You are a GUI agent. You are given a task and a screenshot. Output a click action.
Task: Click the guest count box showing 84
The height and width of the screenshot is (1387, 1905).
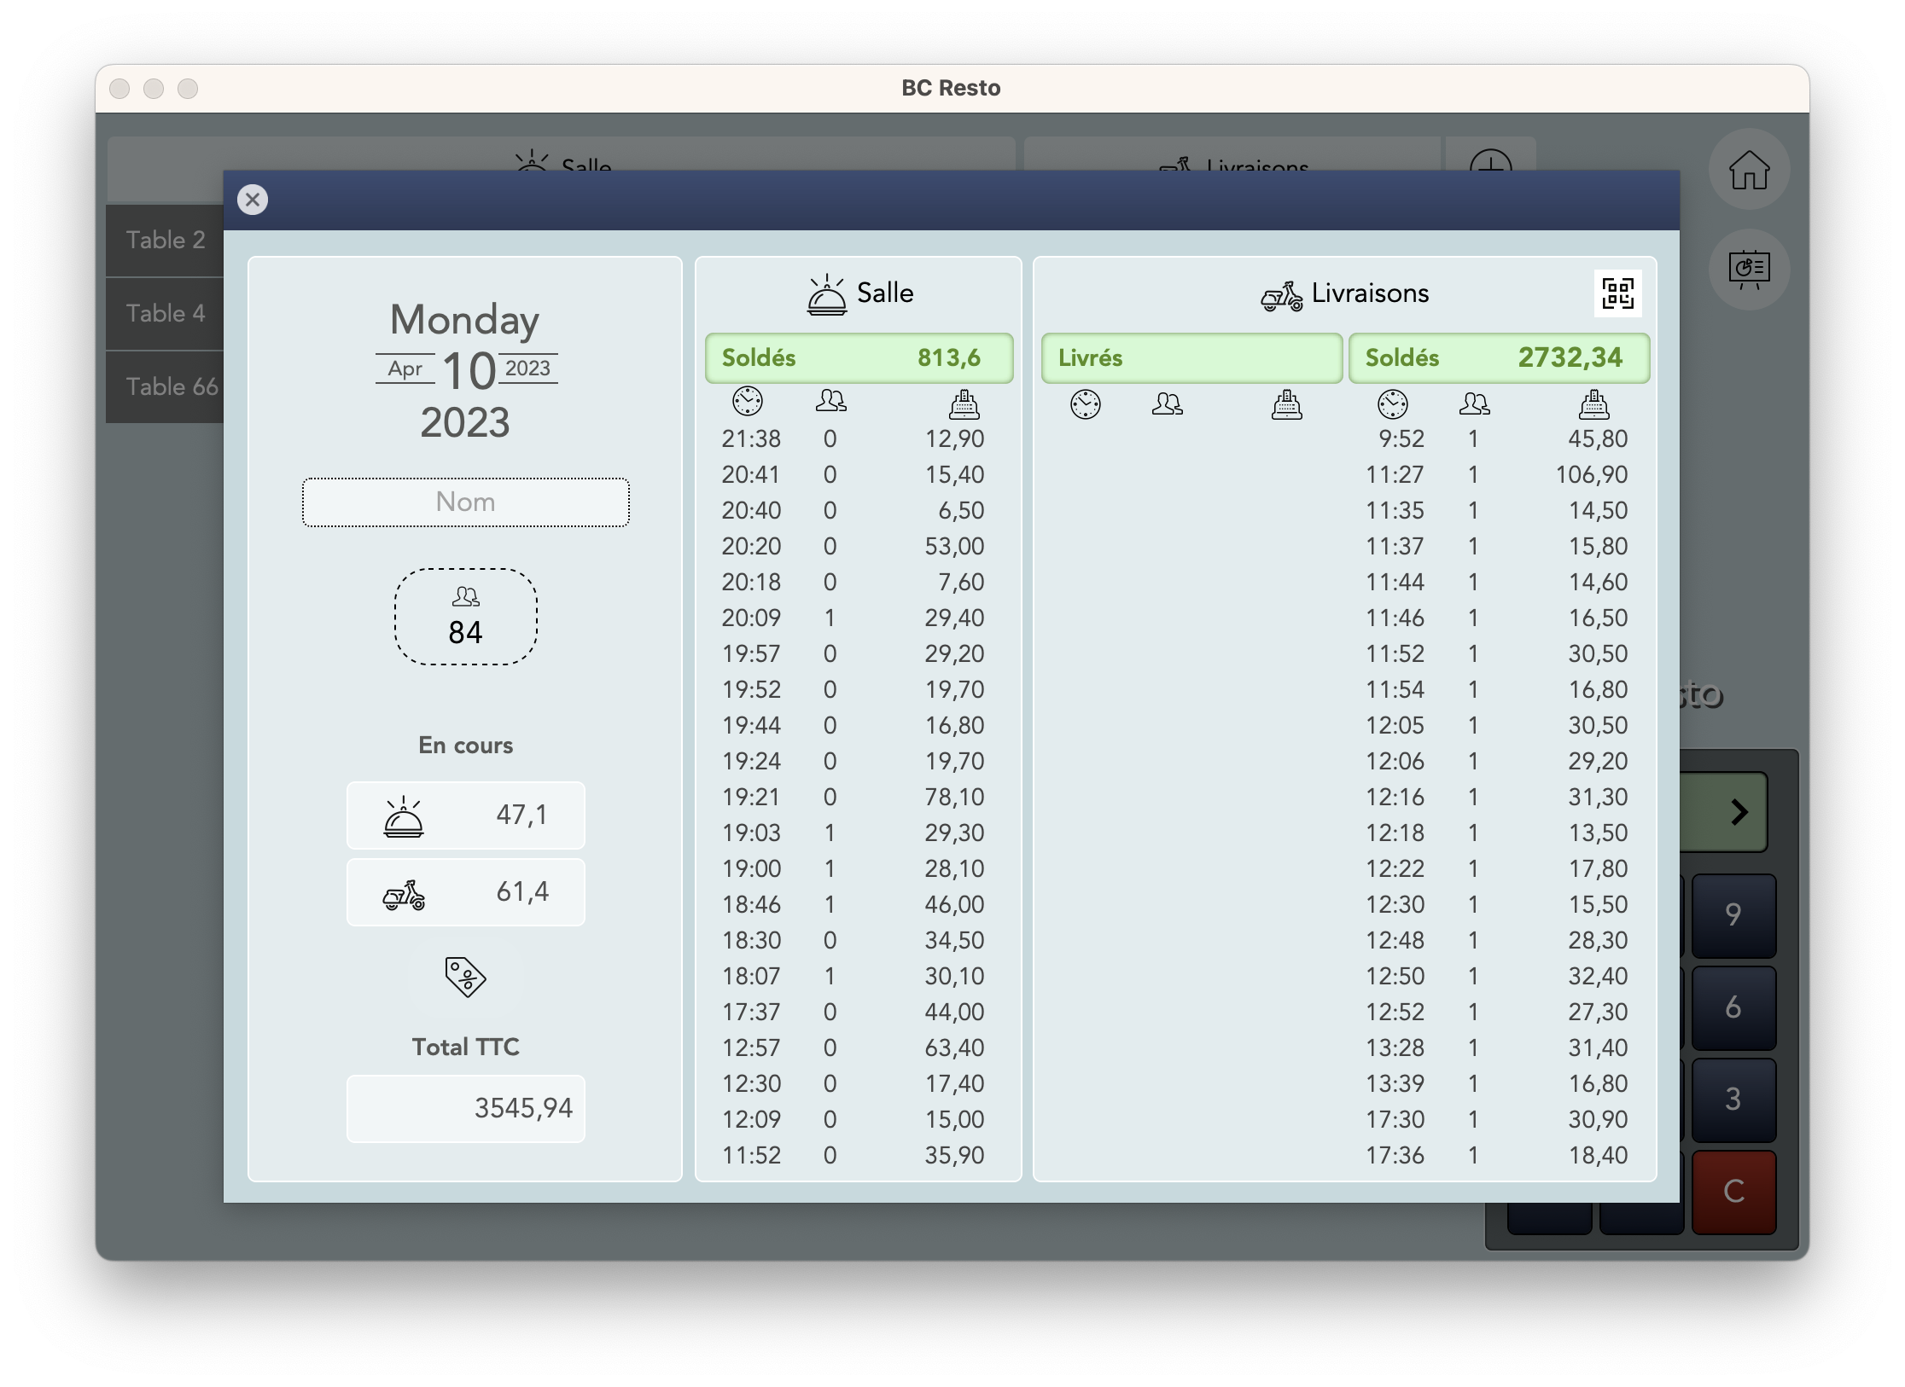click(465, 617)
